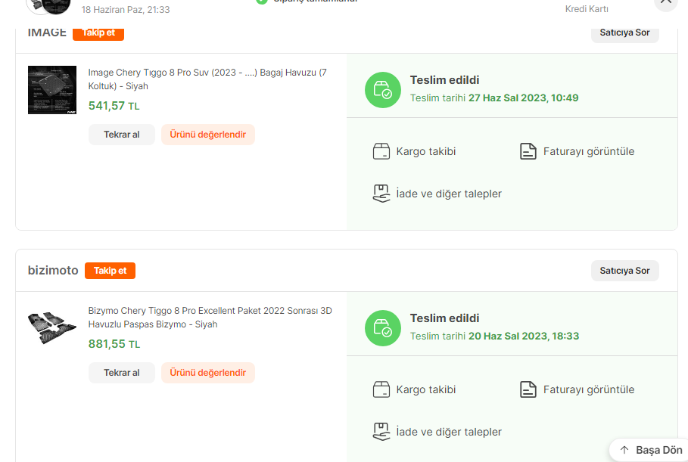Return to top with Başa Dön
The width and height of the screenshot is (688, 462).
pyautogui.click(x=650, y=450)
